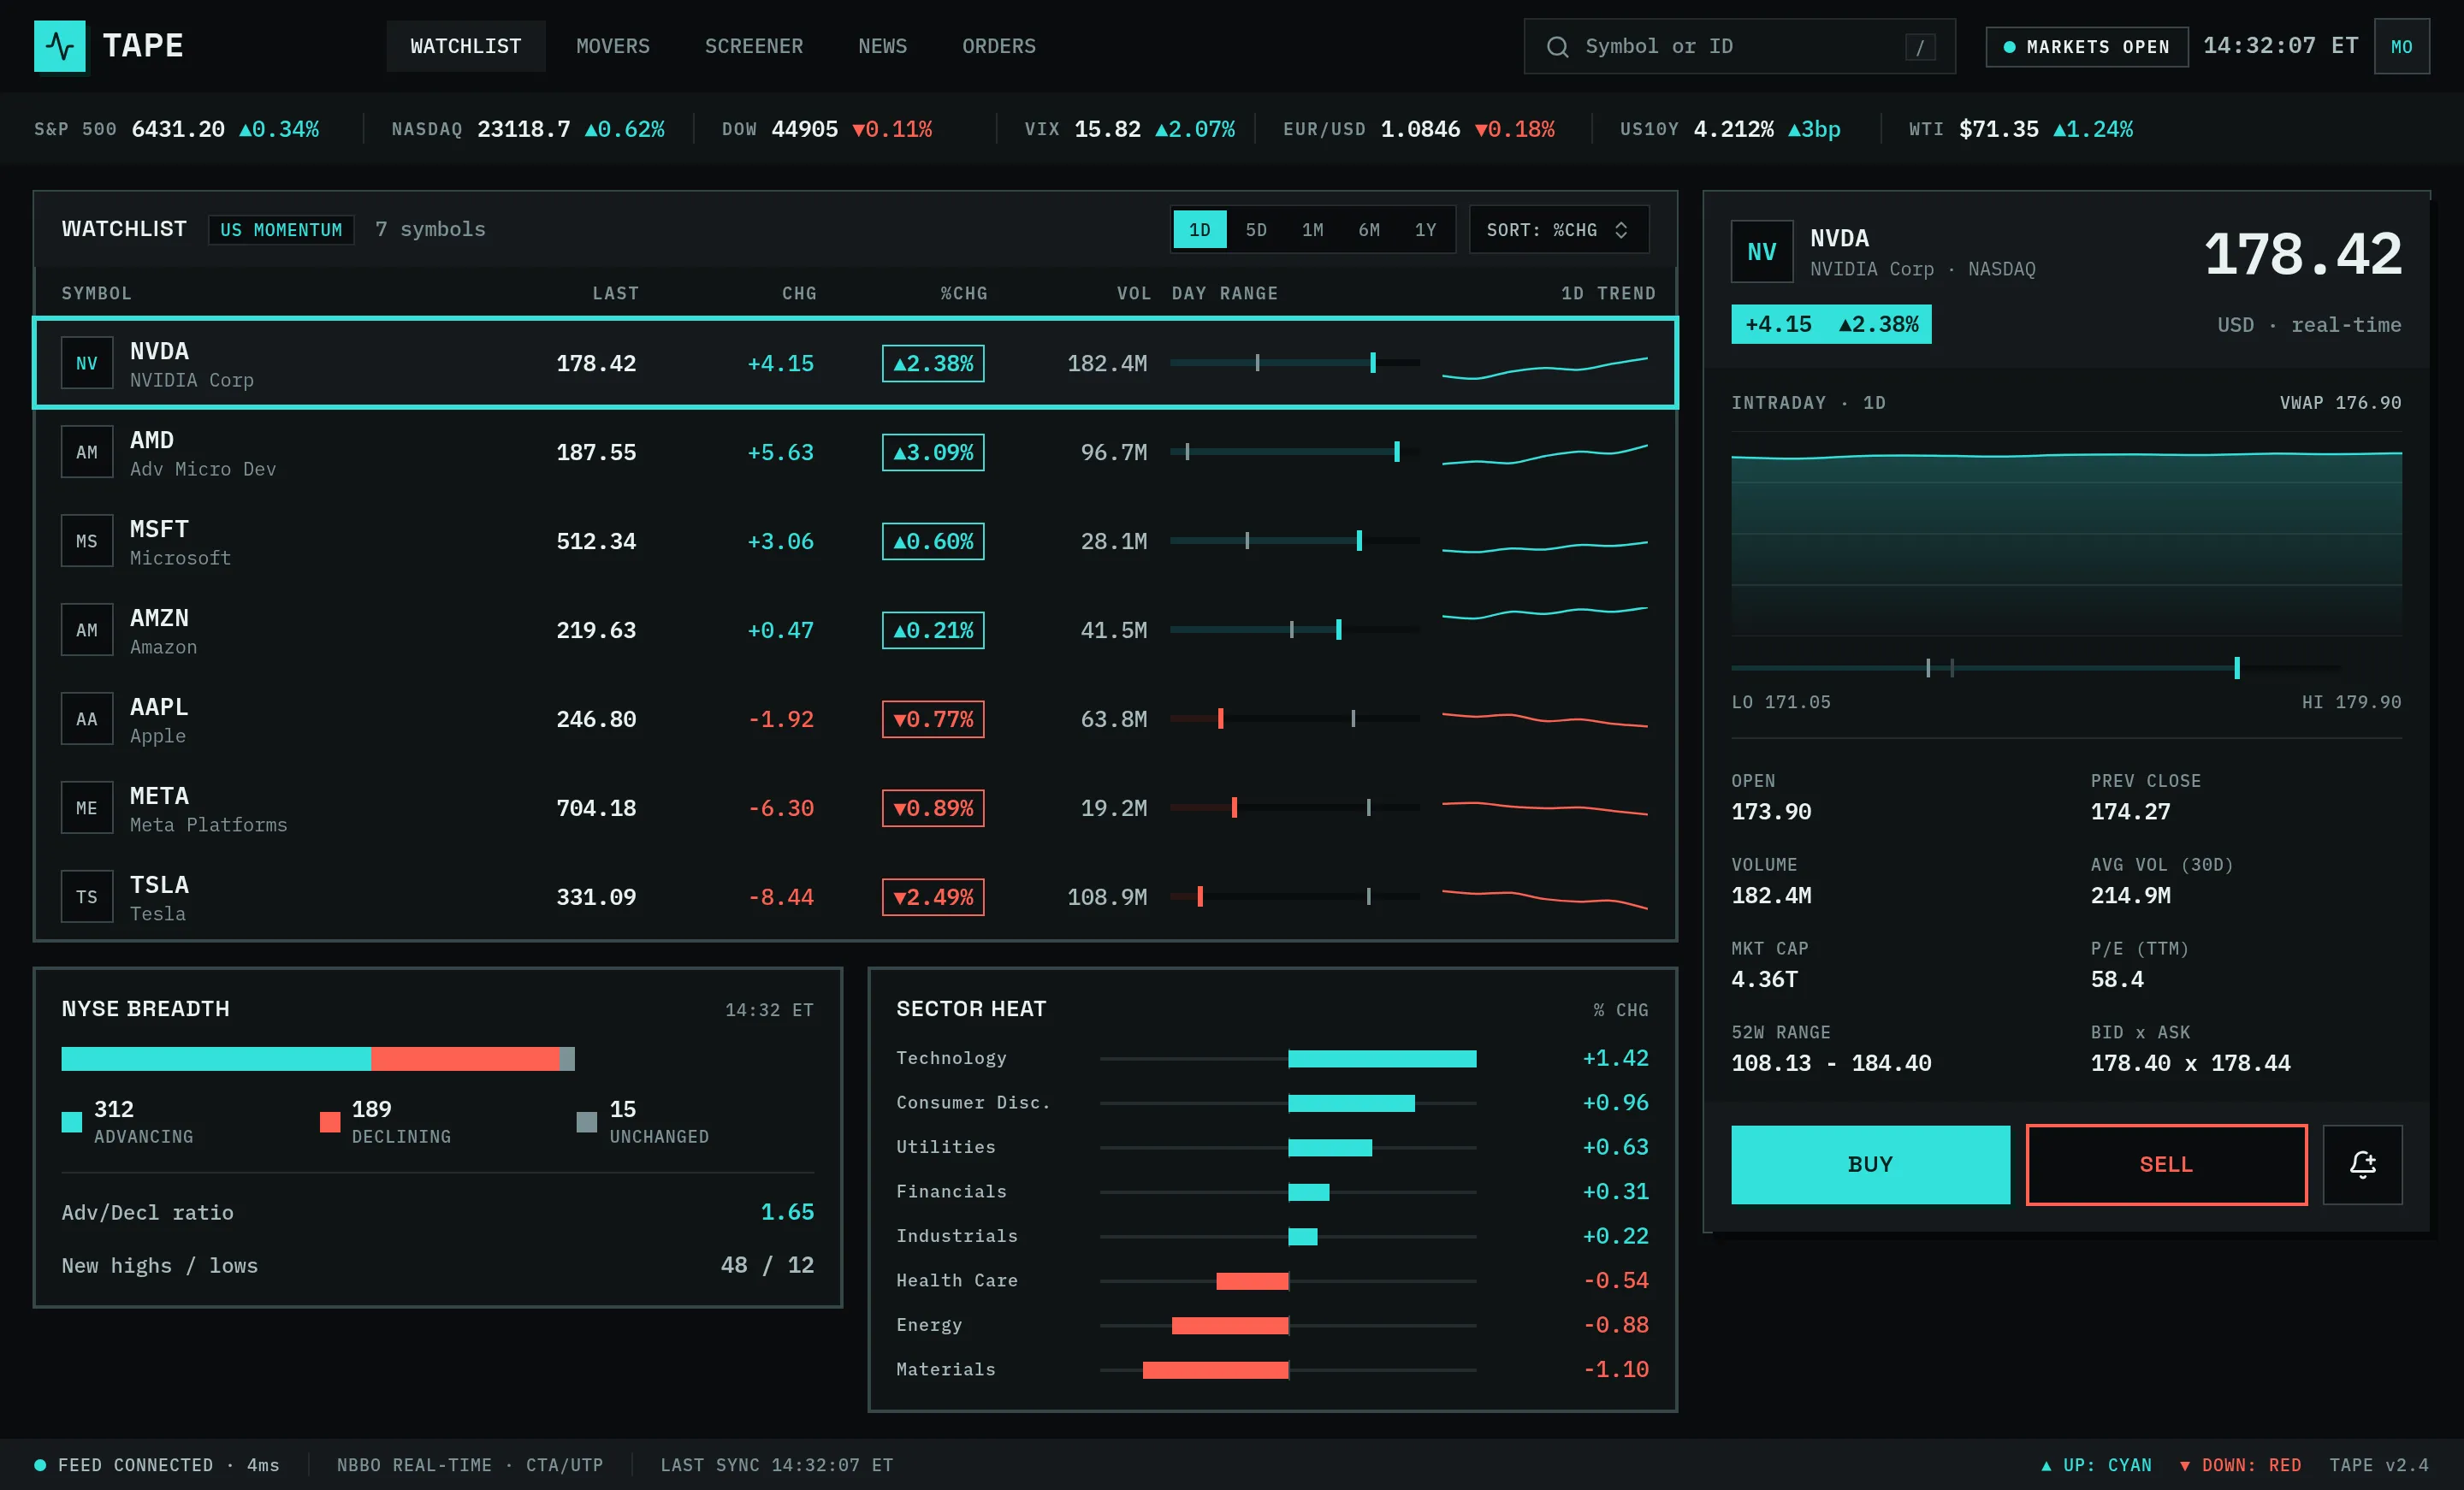Sort by the SYMBOL column header
The height and width of the screenshot is (1490, 2464).
click(x=96, y=293)
